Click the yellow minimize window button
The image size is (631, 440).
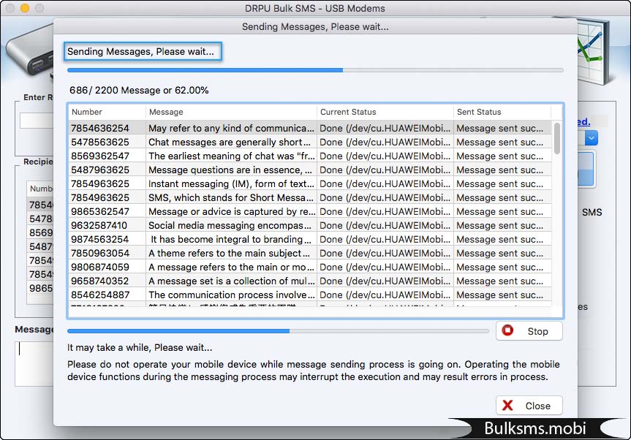pyautogui.click(x=25, y=8)
